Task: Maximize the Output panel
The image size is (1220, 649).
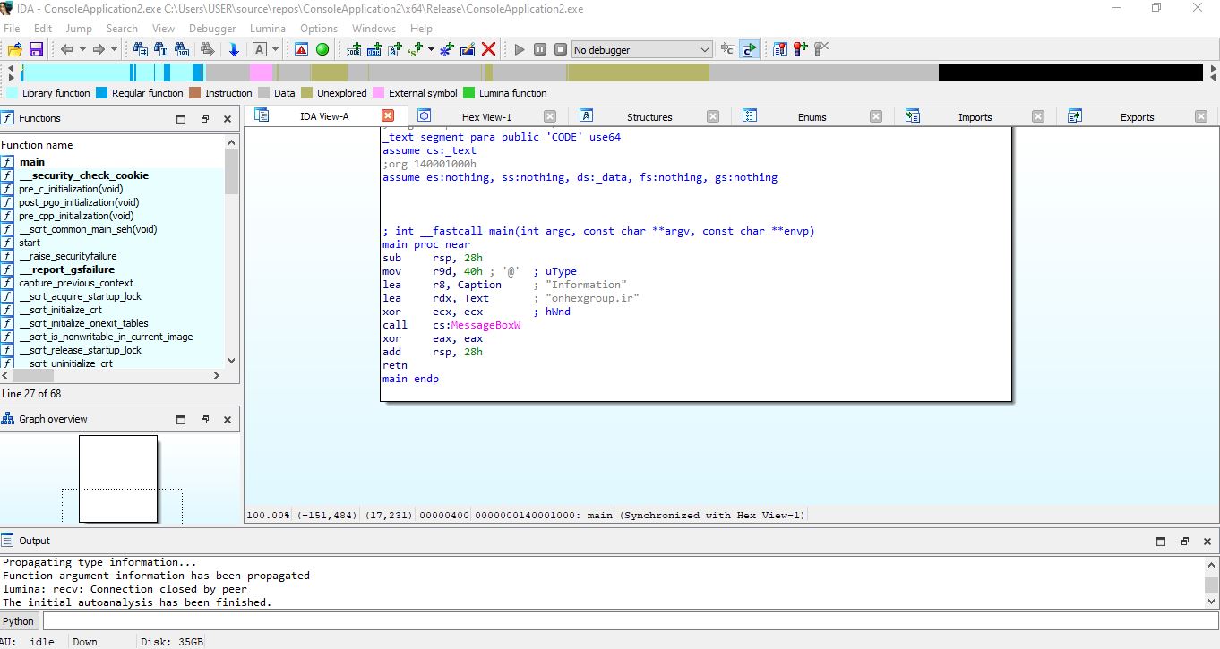Action: (1161, 541)
